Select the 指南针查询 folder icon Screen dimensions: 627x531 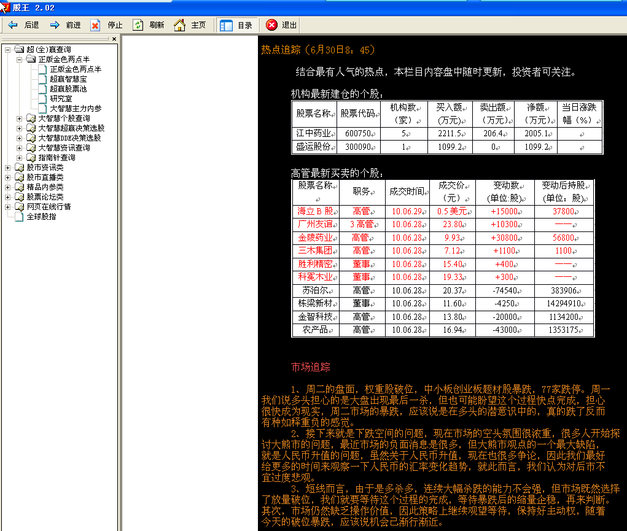[31, 158]
